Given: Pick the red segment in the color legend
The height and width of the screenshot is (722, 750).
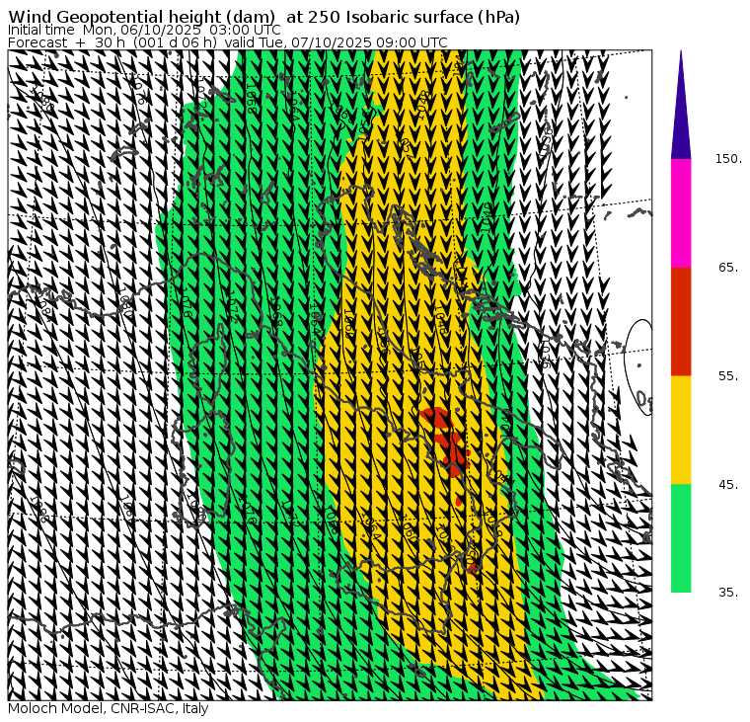Looking at the screenshot, I should click(x=681, y=321).
